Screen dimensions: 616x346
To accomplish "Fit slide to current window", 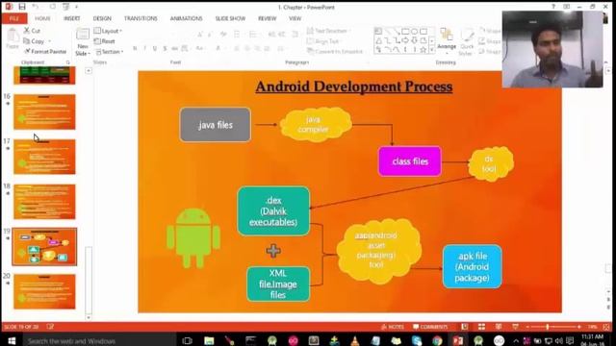I will point(606,327).
